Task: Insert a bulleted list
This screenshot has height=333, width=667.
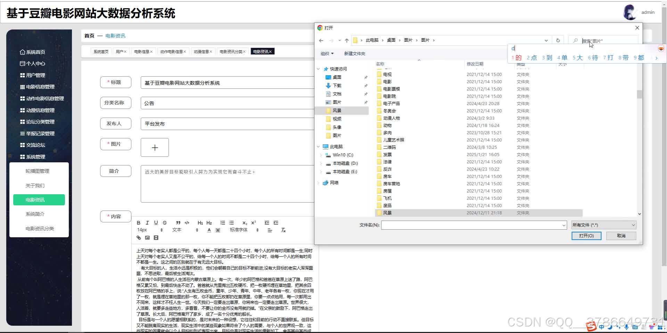Action: (231, 223)
